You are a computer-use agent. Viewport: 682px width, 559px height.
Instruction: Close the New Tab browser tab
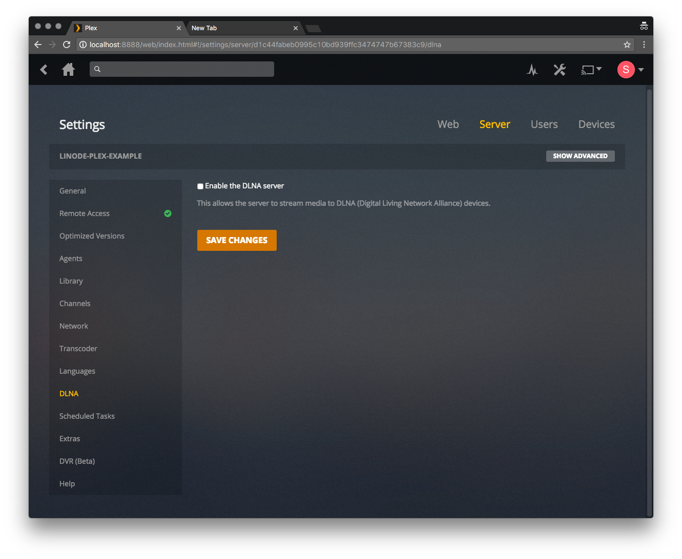[296, 28]
